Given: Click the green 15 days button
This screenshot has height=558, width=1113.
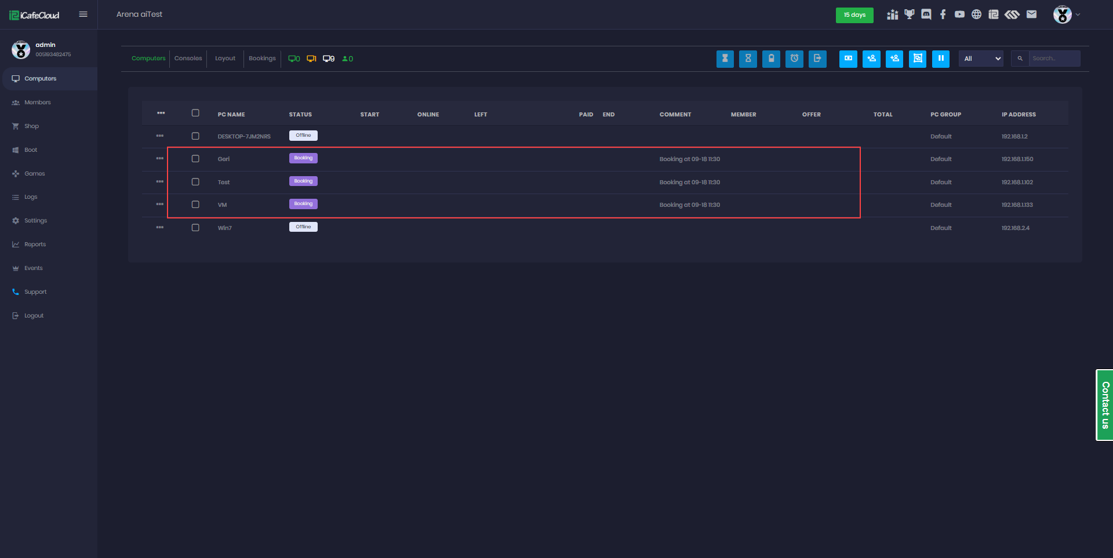Looking at the screenshot, I should tap(854, 15).
